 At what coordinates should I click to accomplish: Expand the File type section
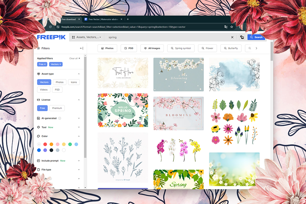[x=79, y=170]
